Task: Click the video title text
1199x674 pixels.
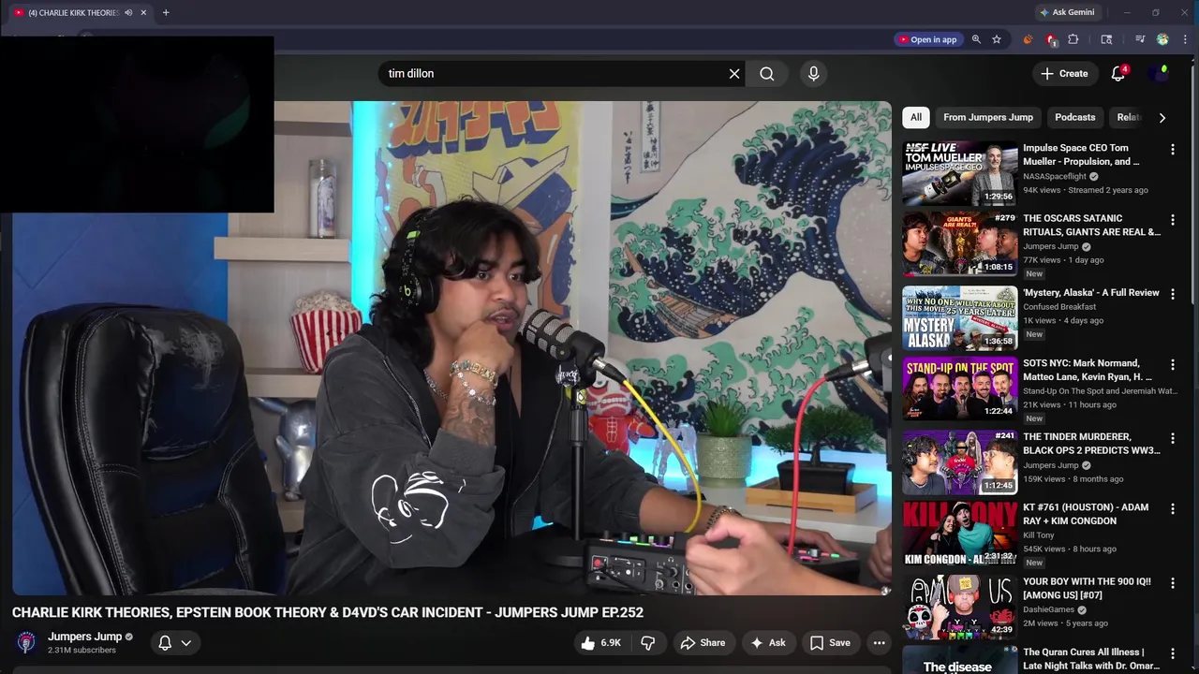Action: [x=328, y=612]
